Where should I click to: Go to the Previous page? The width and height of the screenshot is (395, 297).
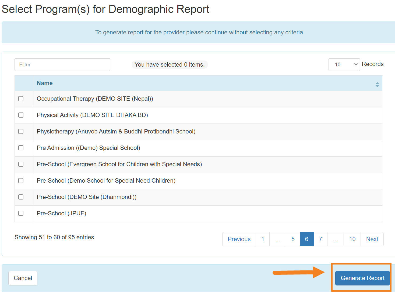click(x=239, y=239)
